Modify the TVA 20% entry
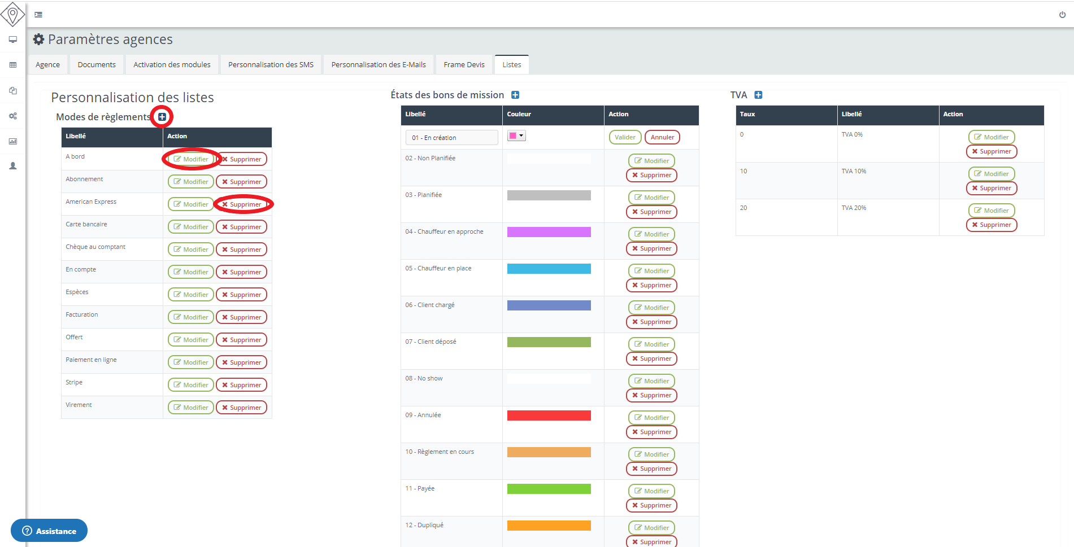 pos(991,211)
